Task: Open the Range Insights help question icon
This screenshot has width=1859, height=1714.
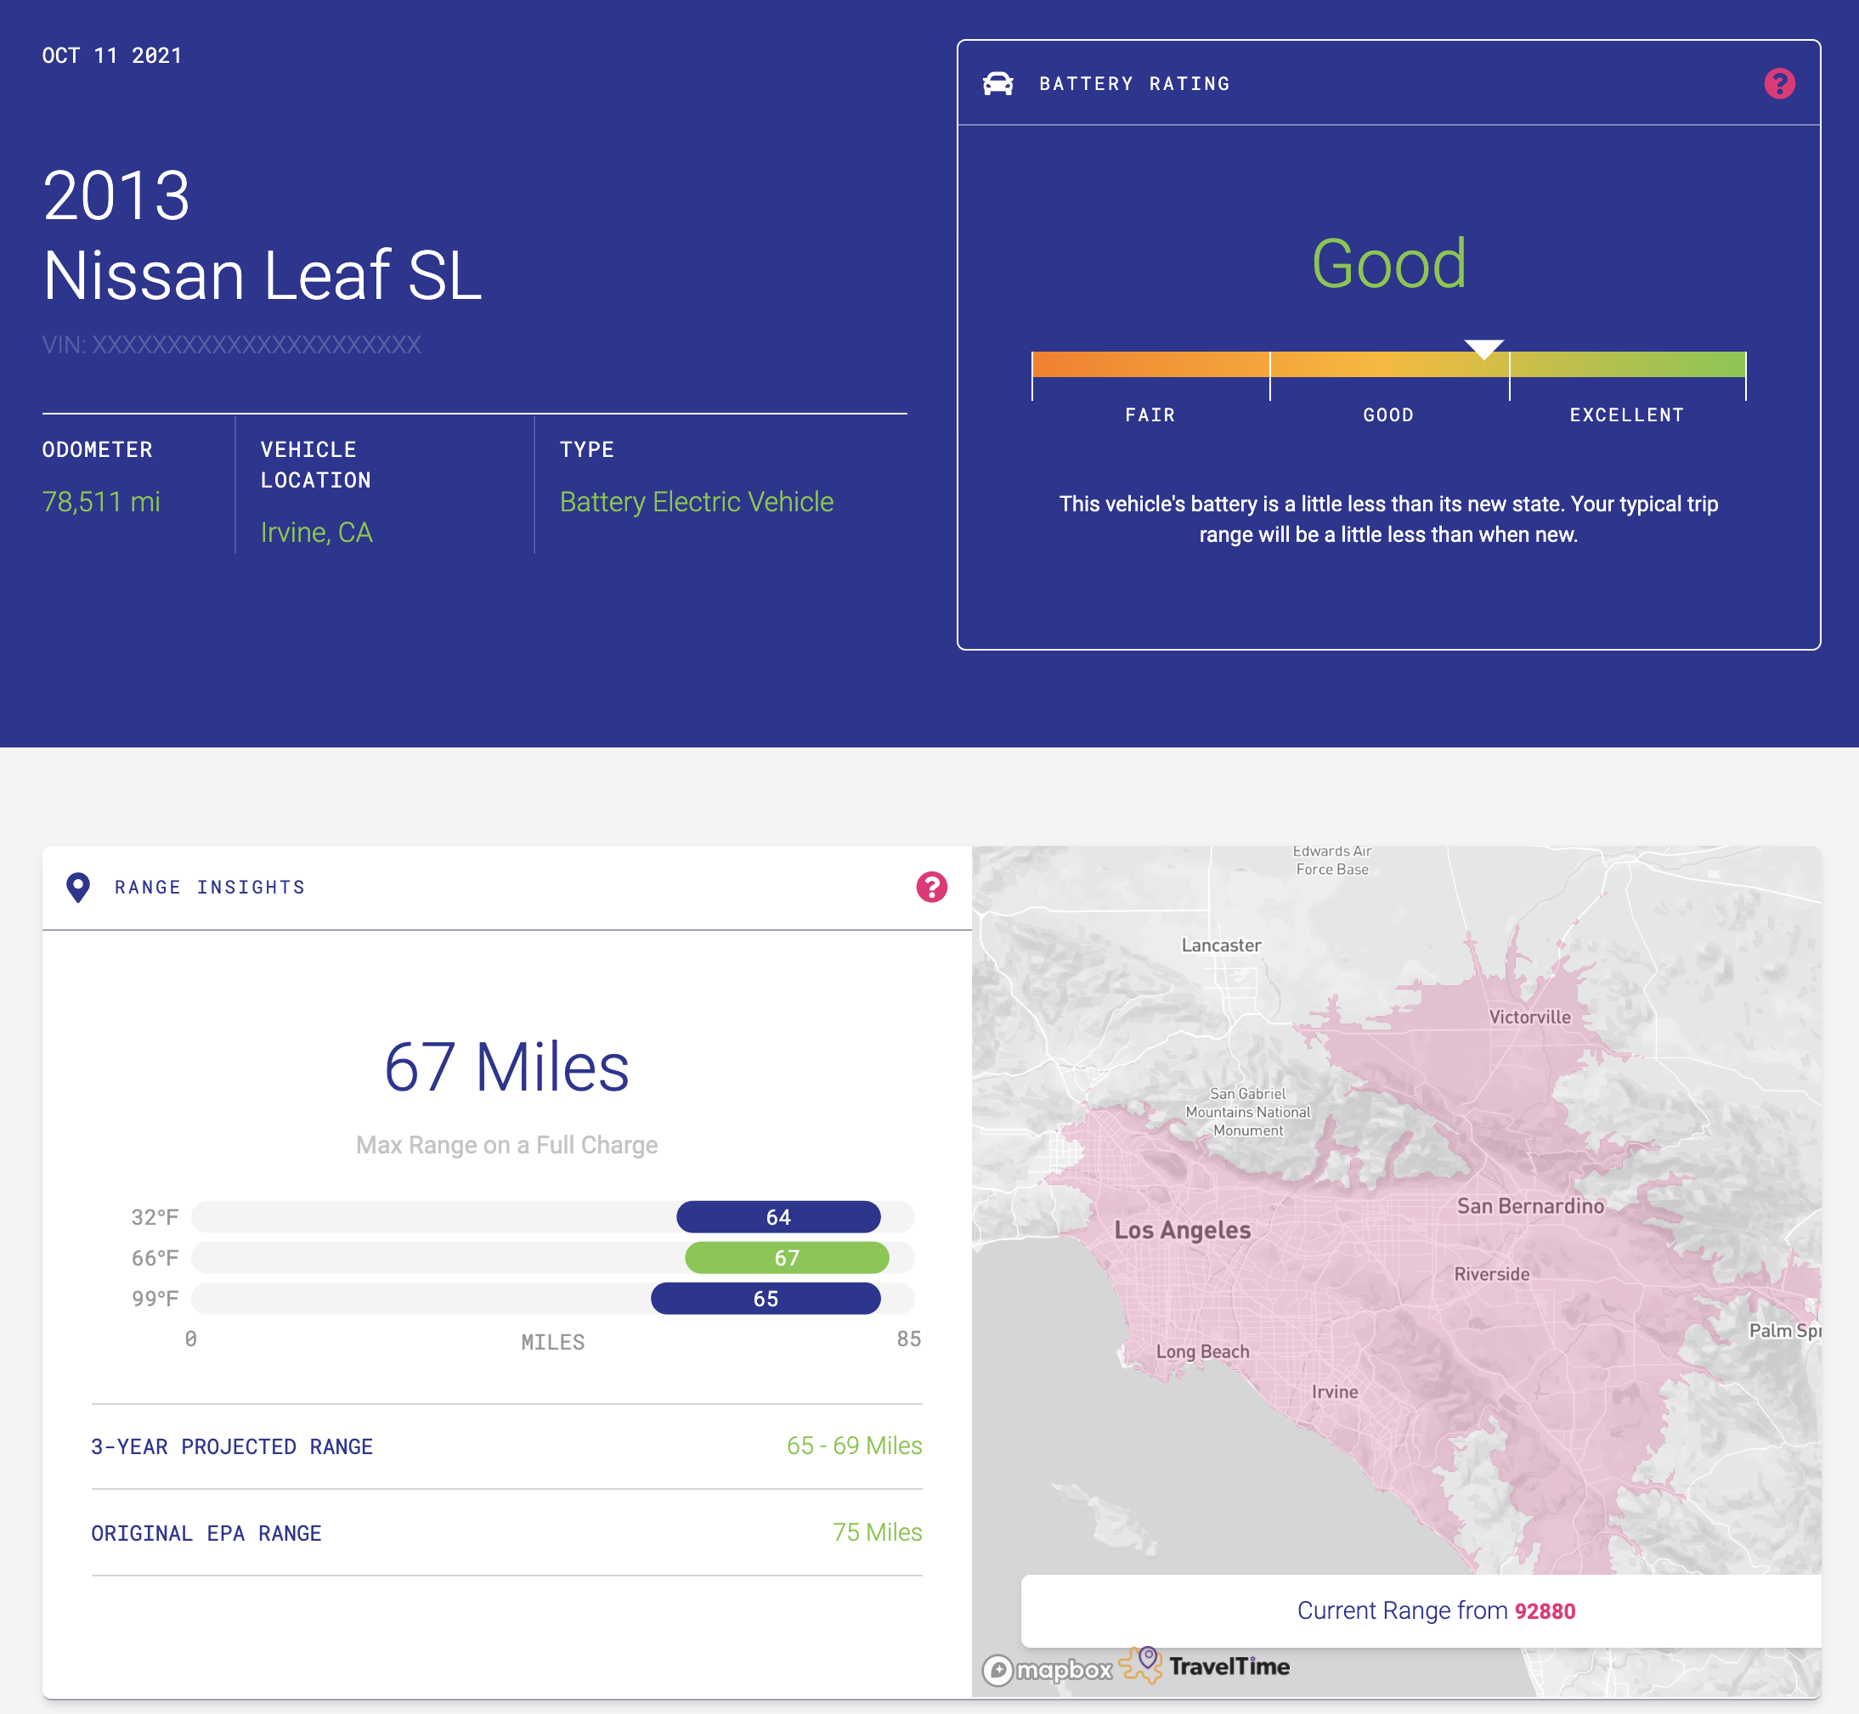Action: pyautogui.click(x=931, y=887)
